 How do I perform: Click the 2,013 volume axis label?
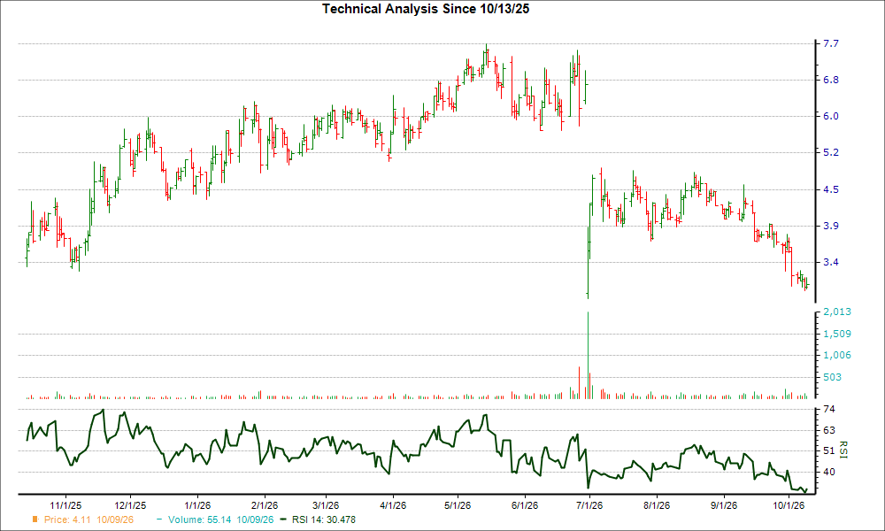[x=837, y=312]
